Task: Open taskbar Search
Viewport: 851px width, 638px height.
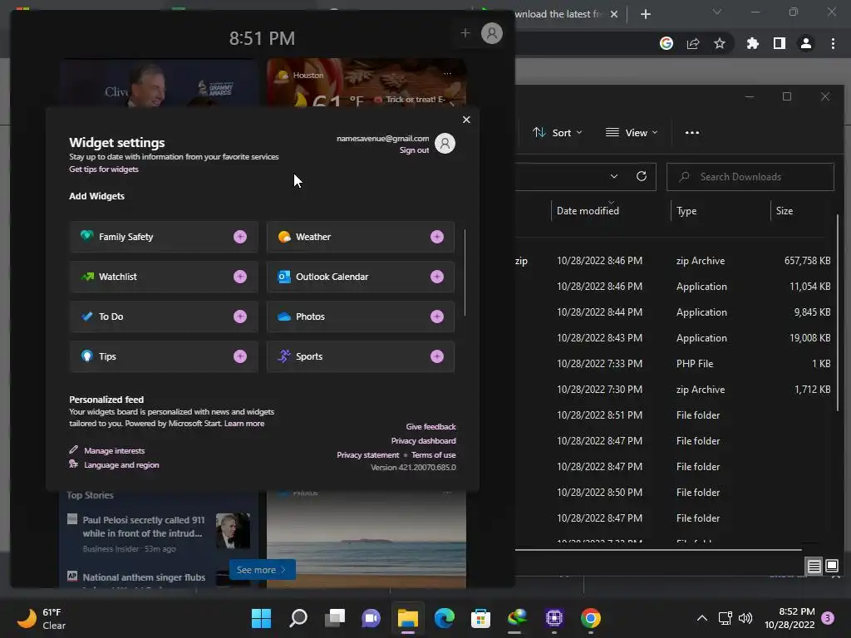Action: [x=298, y=618]
